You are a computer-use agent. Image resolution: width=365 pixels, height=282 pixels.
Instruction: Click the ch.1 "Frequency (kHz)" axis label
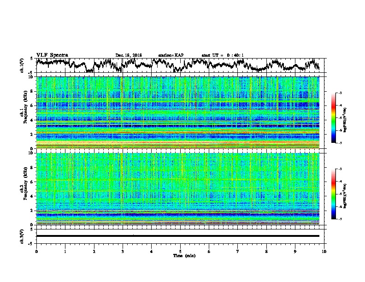[26, 107]
